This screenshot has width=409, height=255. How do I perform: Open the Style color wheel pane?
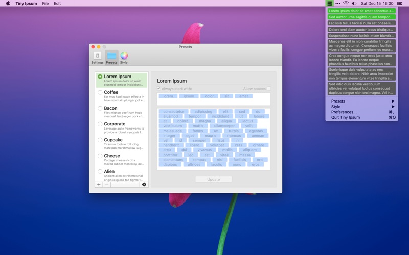[124, 58]
